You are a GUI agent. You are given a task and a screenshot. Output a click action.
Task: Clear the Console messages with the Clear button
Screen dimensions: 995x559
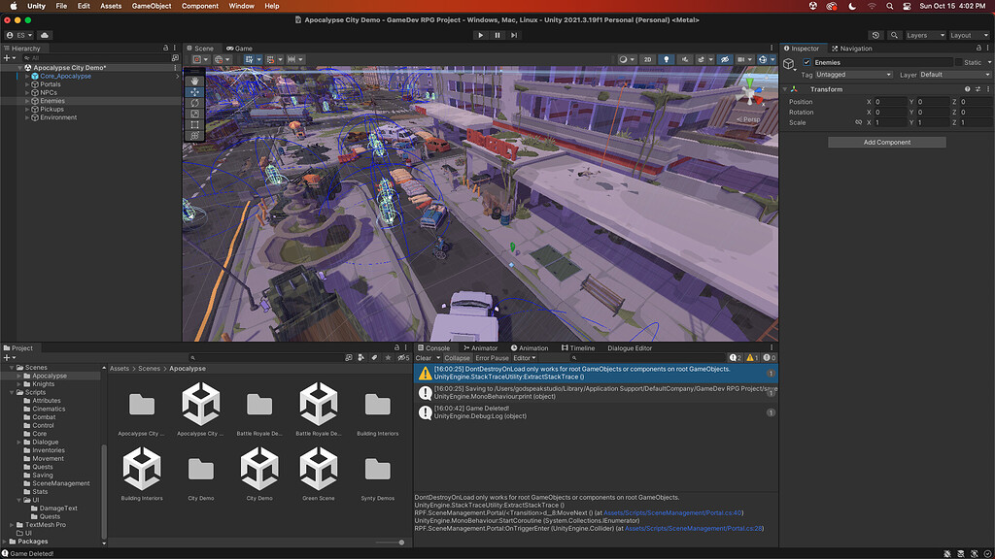(425, 357)
